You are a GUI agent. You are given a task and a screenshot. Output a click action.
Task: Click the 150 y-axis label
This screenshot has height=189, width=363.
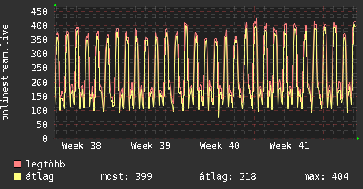pos(39,96)
